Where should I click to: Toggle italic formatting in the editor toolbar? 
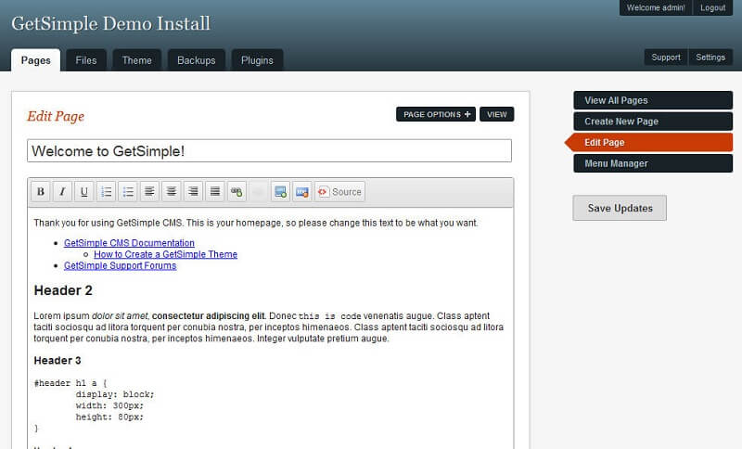pos(62,192)
